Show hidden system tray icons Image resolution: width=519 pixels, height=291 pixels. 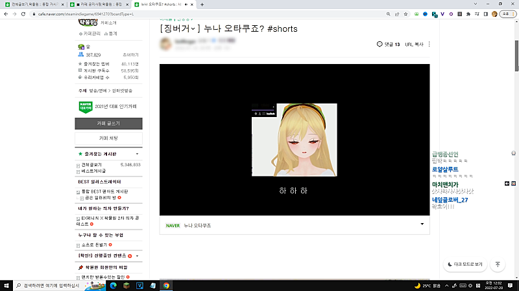[446, 286]
